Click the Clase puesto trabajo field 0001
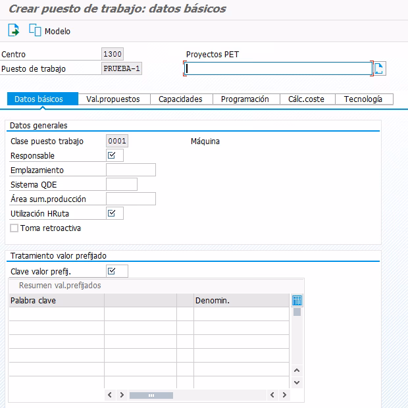 point(117,141)
